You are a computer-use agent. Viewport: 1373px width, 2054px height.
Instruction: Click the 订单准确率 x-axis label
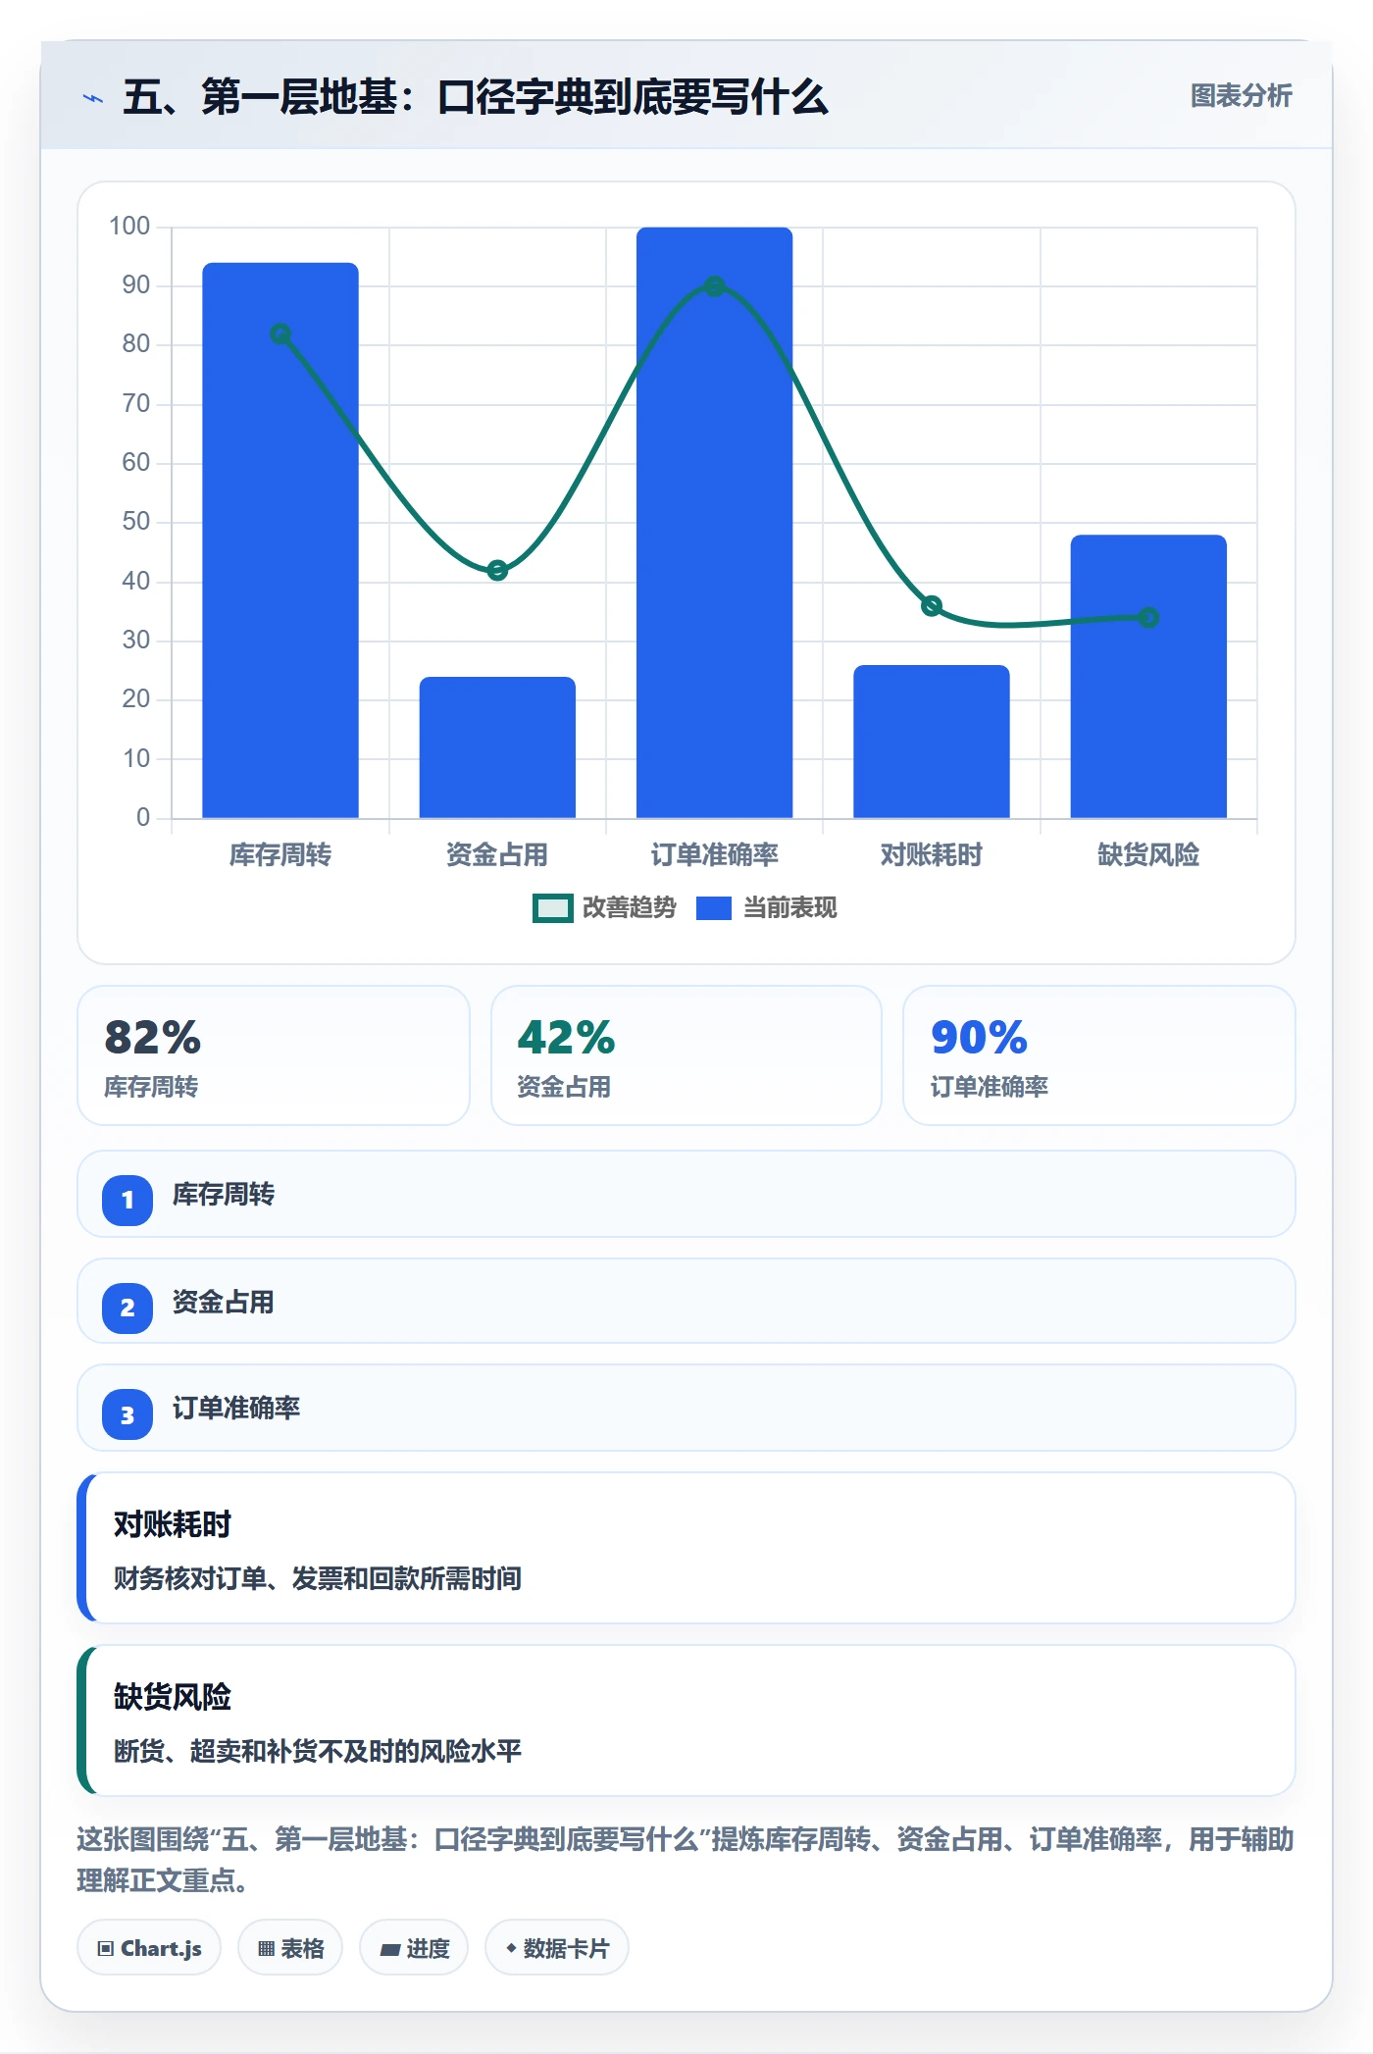click(715, 855)
